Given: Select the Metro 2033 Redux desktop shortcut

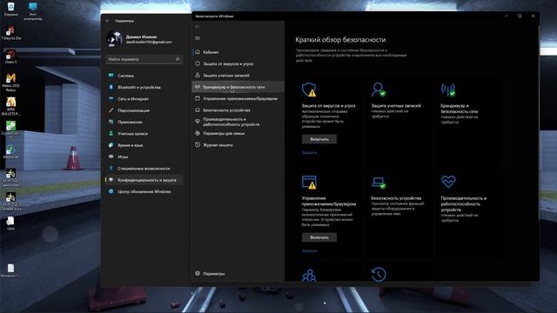Looking at the screenshot, I should pos(10,83).
